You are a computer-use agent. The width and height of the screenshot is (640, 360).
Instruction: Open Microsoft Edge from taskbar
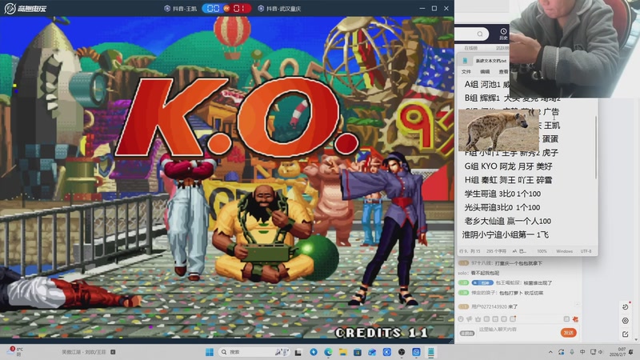328,352
